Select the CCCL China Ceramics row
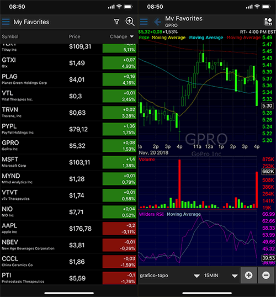Image resolution: width=276 pixels, height=297 pixels. pyautogui.click(x=69, y=262)
